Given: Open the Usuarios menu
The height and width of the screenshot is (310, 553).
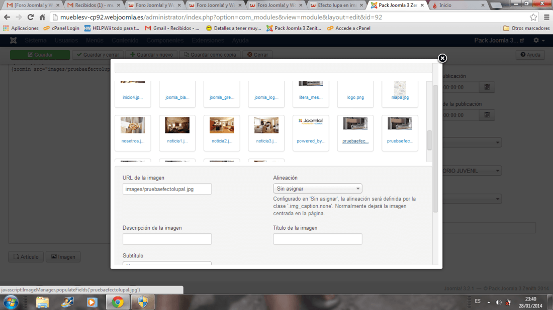Looking at the screenshot, I should (66, 41).
